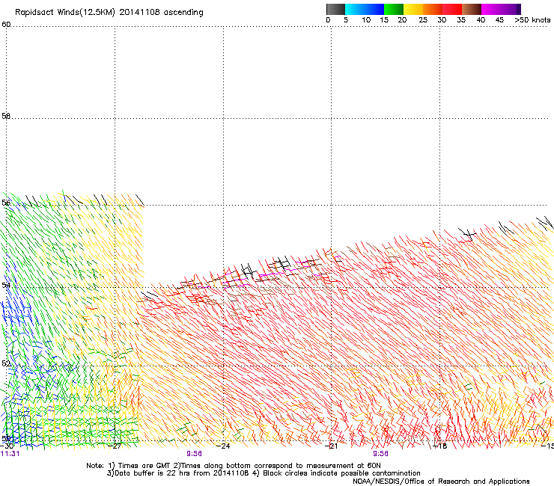This screenshot has width=554, height=486.
Task: Click the green 15-20 knots color band
Action: tap(394, 9)
